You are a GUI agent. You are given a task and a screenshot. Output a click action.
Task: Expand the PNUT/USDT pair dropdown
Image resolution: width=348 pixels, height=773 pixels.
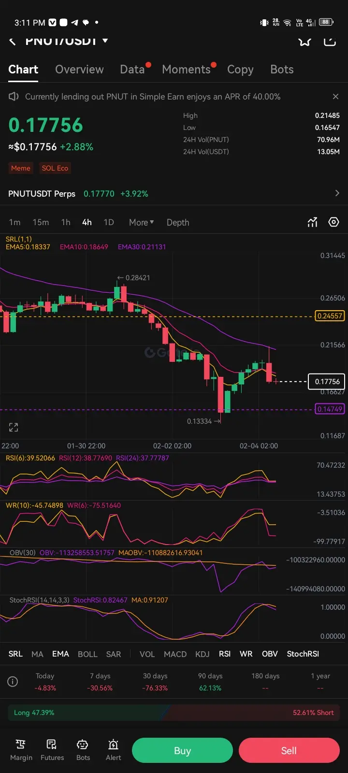click(x=105, y=41)
